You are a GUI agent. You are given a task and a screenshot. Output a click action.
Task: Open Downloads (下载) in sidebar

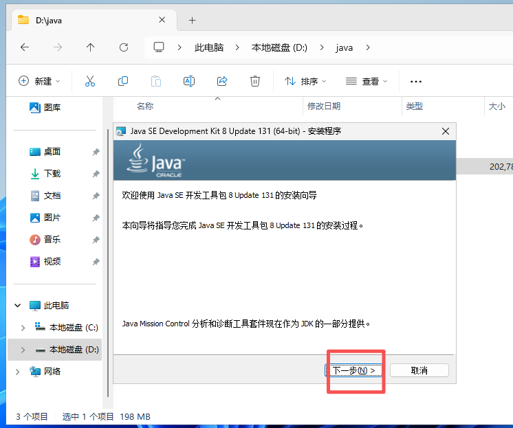pos(45,174)
